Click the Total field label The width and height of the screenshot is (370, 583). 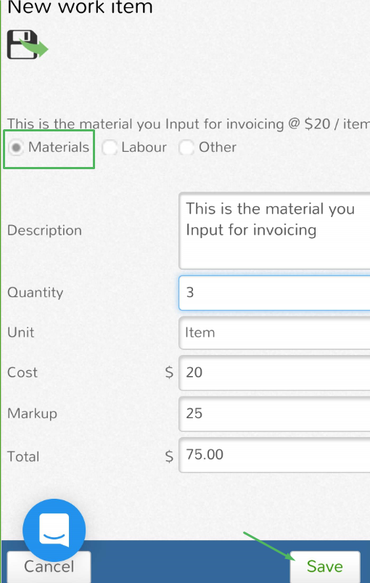coord(23,457)
